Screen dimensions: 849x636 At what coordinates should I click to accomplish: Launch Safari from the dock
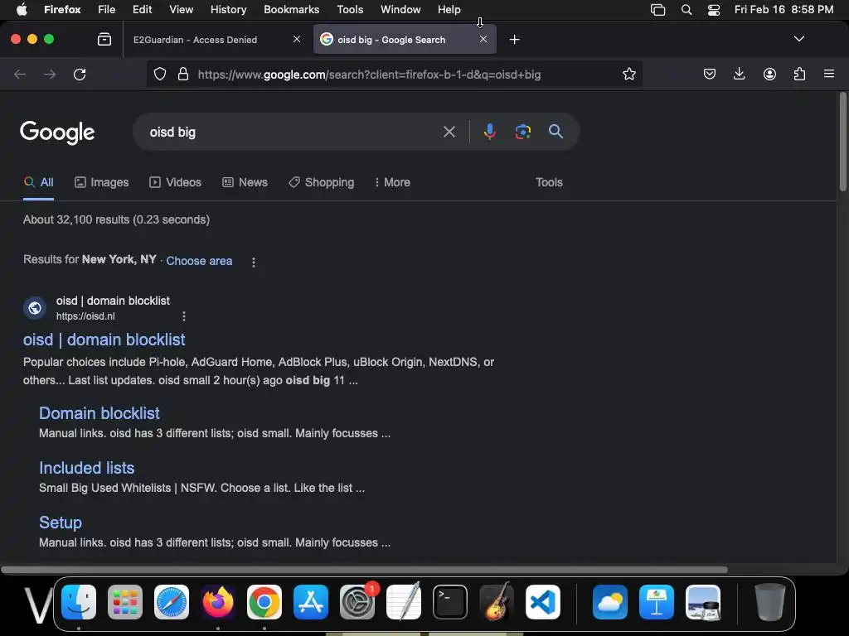pos(172,602)
